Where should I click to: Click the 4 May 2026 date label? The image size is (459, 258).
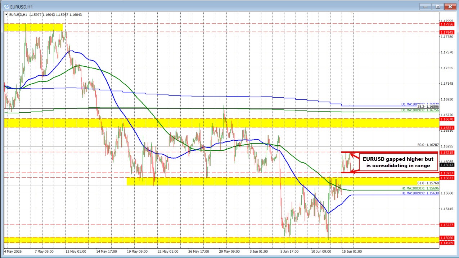(x=13, y=251)
